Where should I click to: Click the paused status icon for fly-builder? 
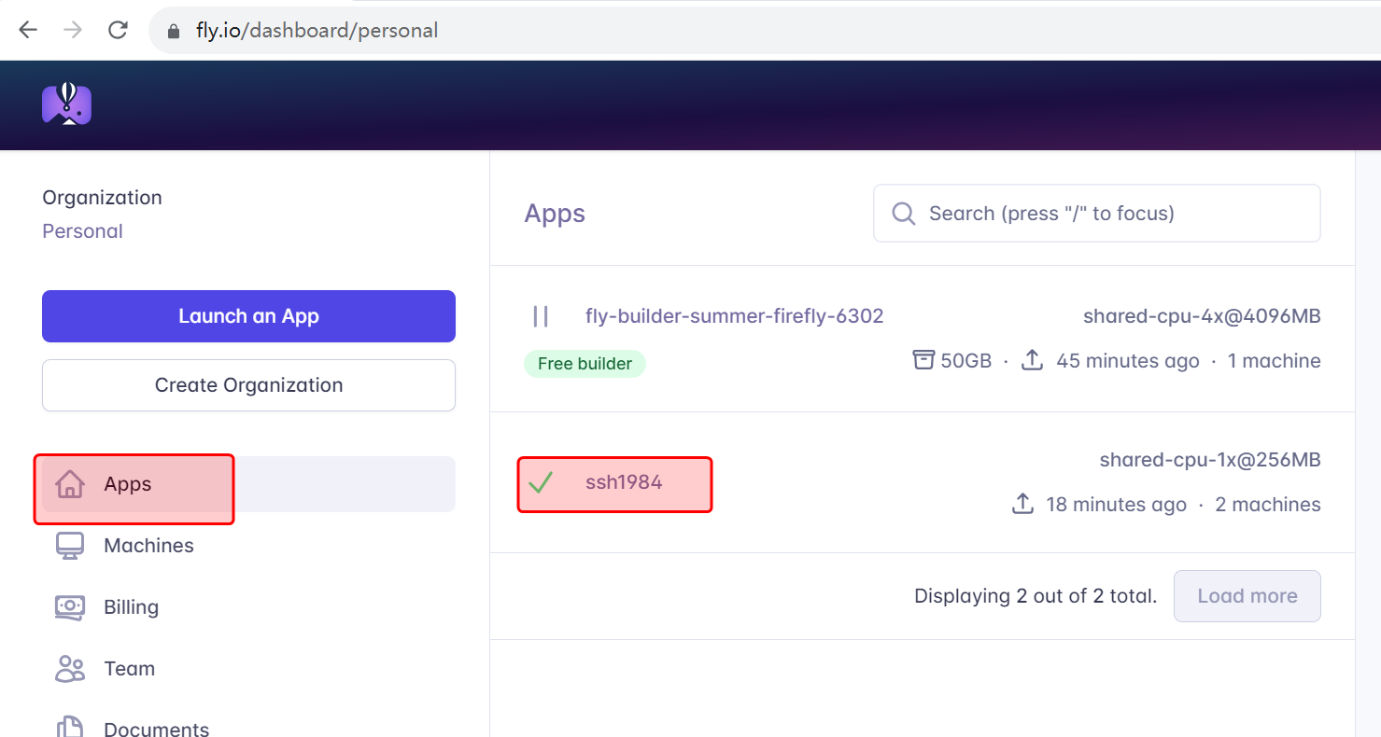click(541, 316)
